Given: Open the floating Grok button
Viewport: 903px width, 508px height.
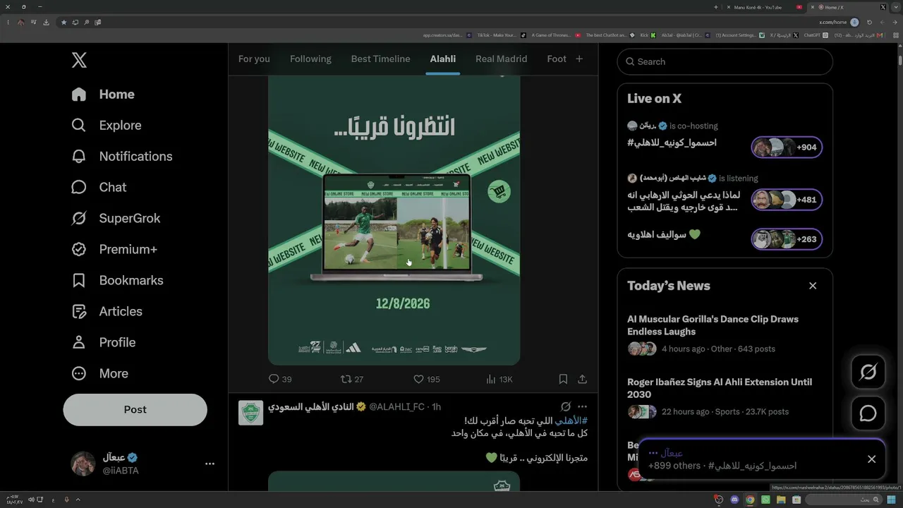Looking at the screenshot, I should [868, 372].
